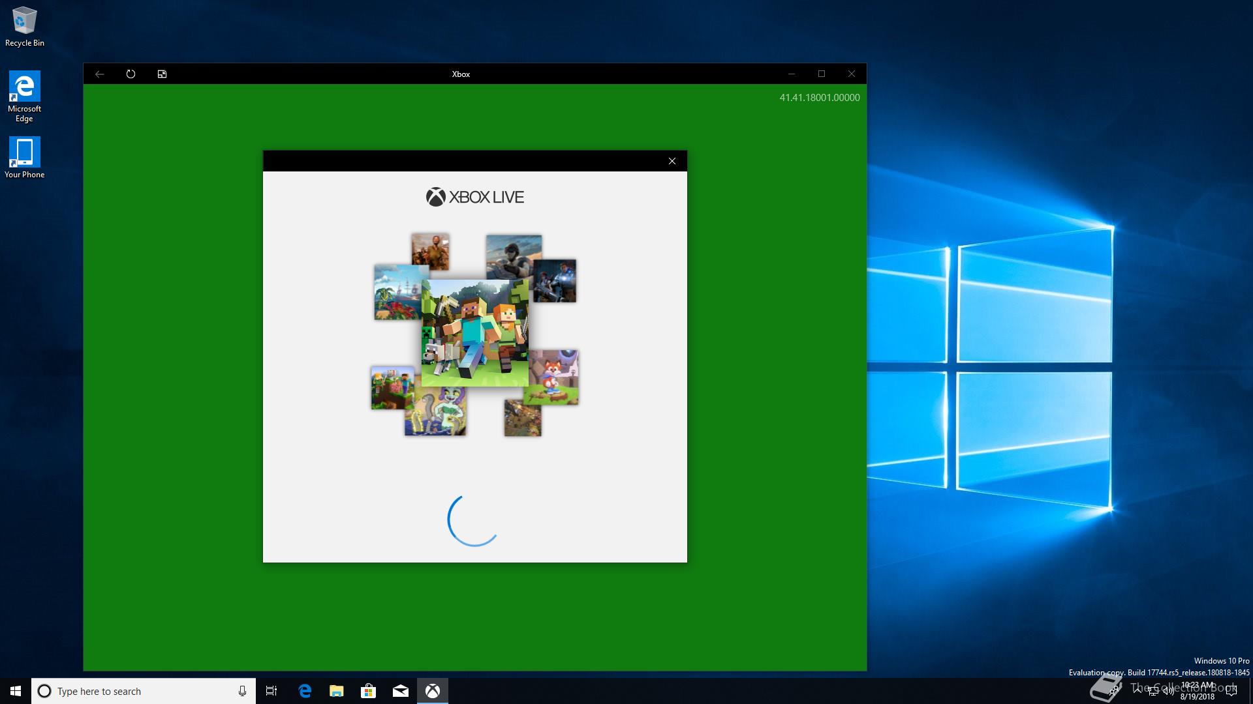The image size is (1253, 704).
Task: Click the 41.41.18001.00000 version text
Action: coord(820,98)
